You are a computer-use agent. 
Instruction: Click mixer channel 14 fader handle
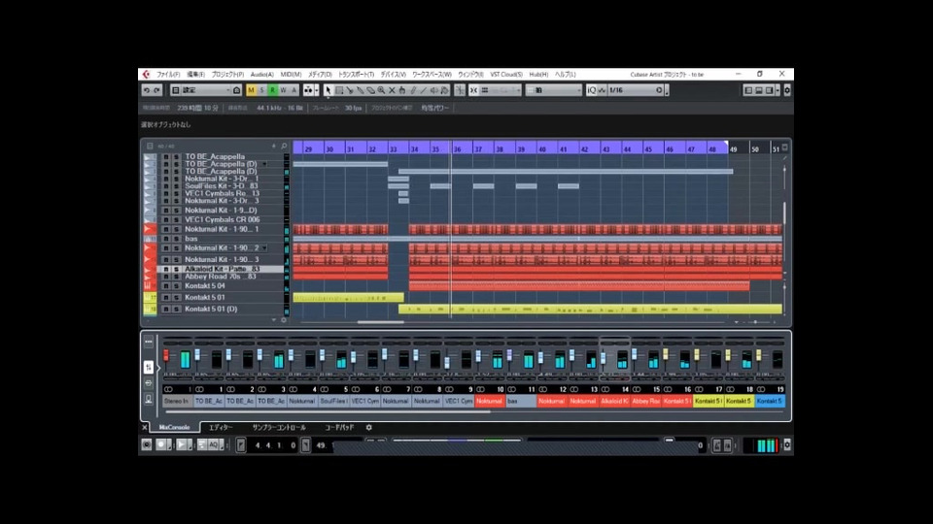[x=604, y=358]
